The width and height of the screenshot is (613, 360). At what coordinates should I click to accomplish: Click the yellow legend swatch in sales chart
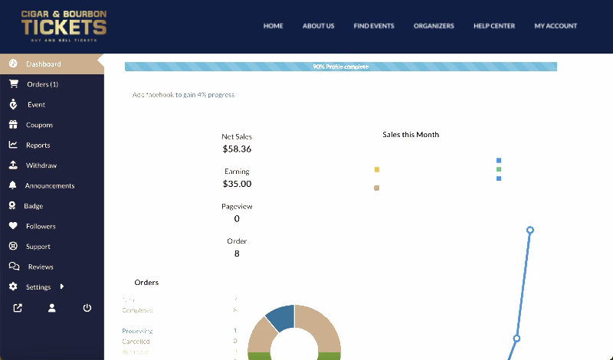[x=377, y=169]
